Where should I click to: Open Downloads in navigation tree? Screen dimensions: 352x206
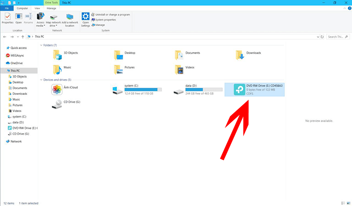click(x=18, y=94)
